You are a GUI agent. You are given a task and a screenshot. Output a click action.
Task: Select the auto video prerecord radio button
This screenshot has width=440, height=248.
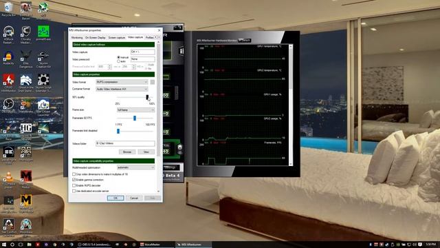tap(118, 61)
